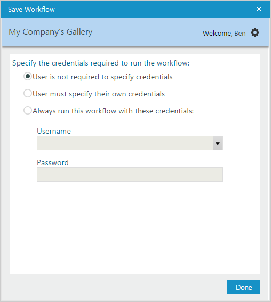Click the label text 'User must specify their own credentials'

pos(99,94)
